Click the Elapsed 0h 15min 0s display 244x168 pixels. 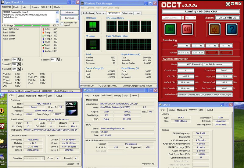(x=227, y=18)
